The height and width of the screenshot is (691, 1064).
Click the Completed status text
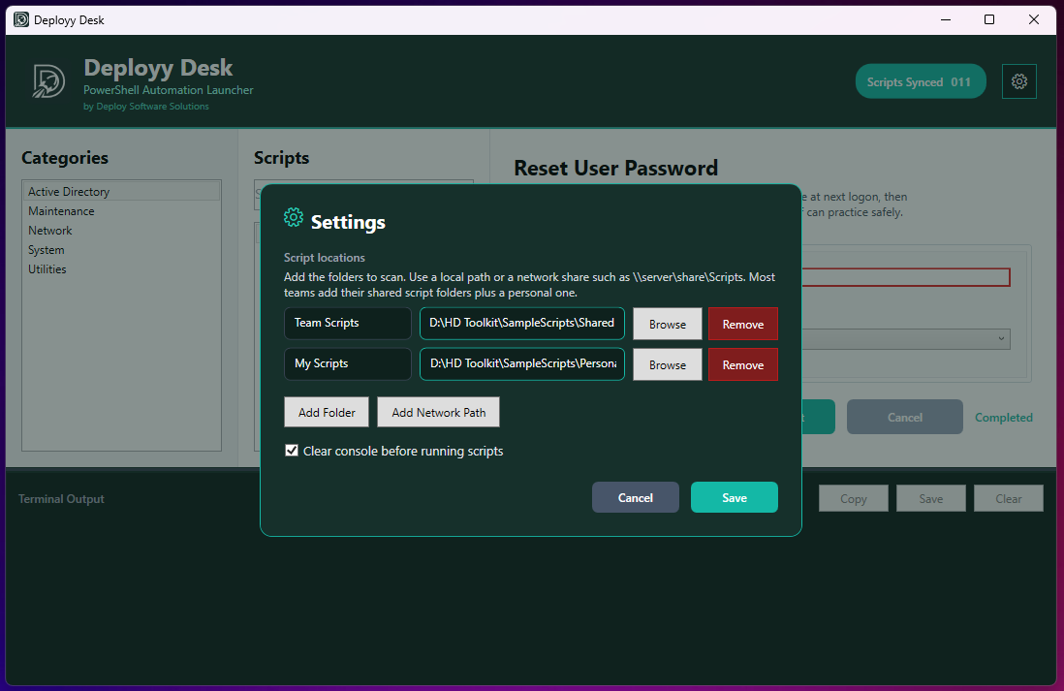[x=1004, y=418]
